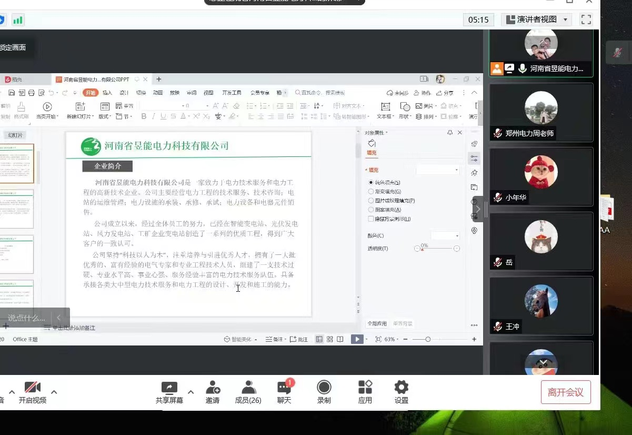Select the 图案填充(A) radio button

[372, 210]
